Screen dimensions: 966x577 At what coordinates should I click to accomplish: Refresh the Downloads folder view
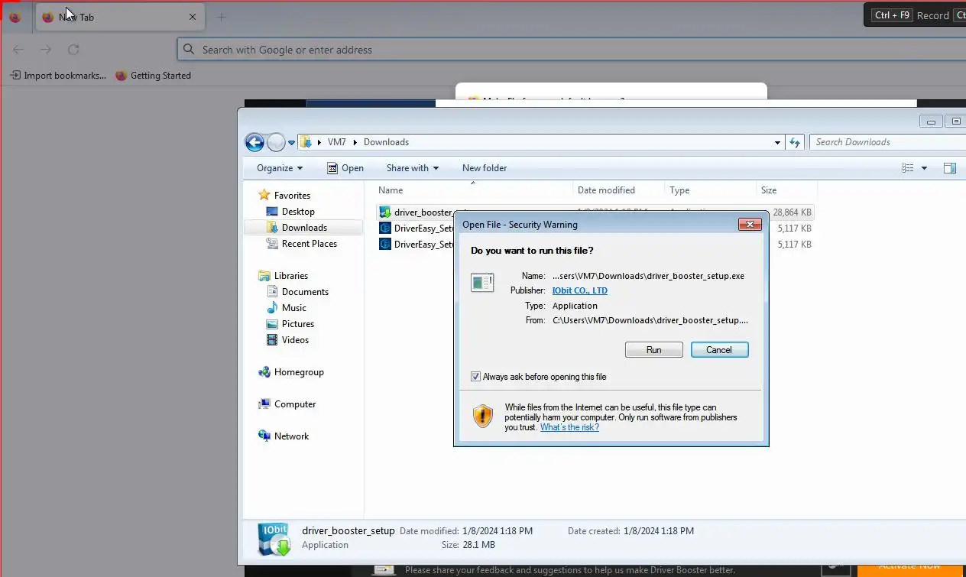click(x=795, y=142)
